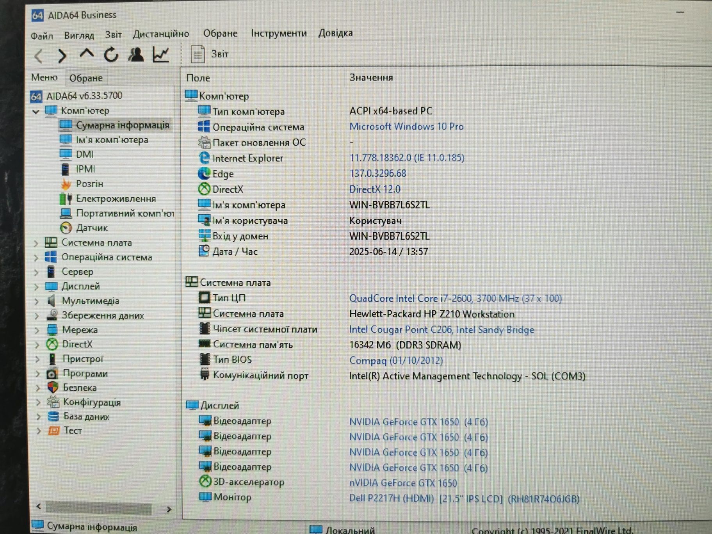The image size is (712, 534).
Task: Open the nVIDIA GeForce GTX 1650 3D-accelerator link
Action: click(x=403, y=483)
